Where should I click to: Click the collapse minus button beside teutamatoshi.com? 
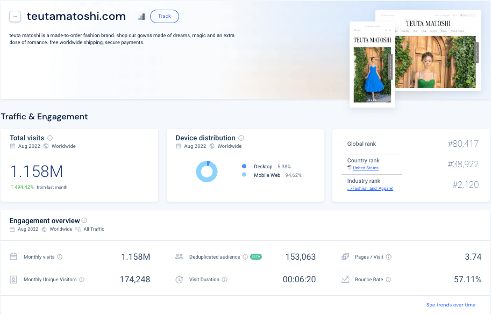pos(15,16)
